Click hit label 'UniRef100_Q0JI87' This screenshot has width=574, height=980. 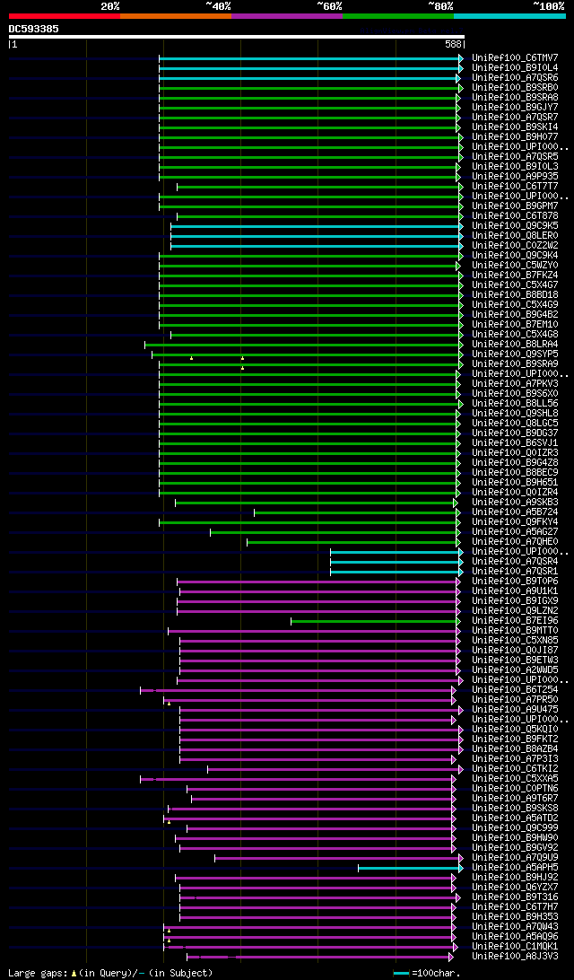(515, 651)
